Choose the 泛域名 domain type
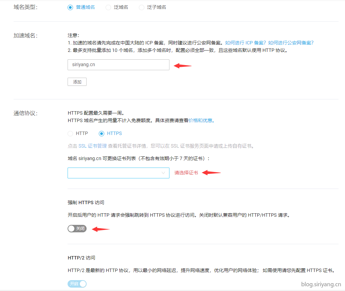 [108, 7]
